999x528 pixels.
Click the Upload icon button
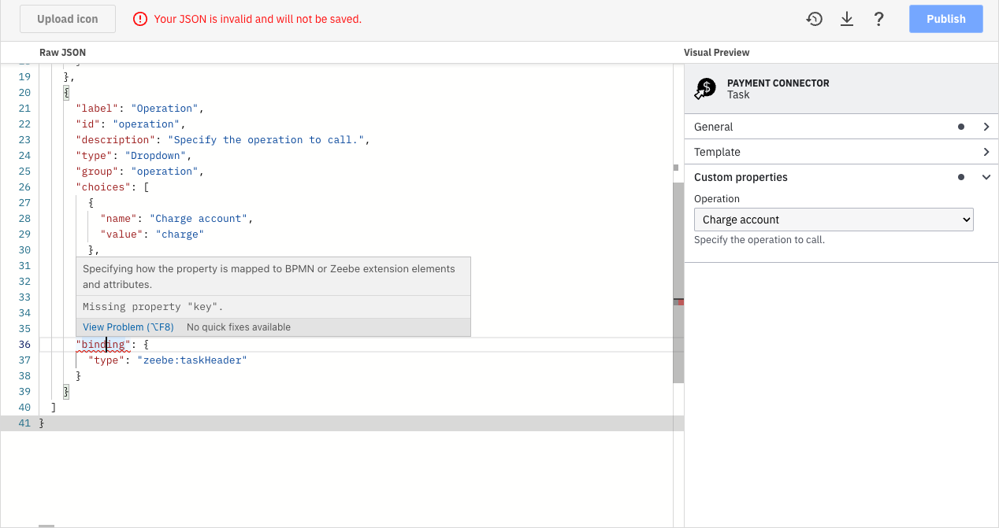(67, 18)
